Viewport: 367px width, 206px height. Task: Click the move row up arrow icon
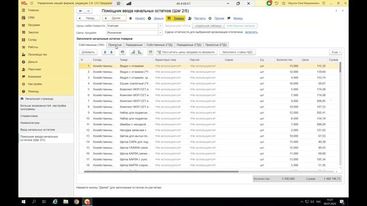pos(105,52)
